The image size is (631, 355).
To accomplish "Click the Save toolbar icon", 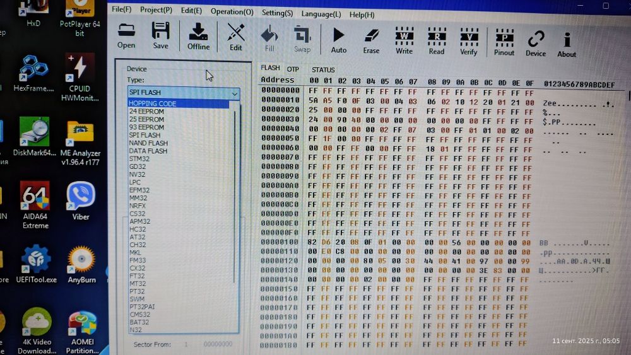I will [160, 36].
